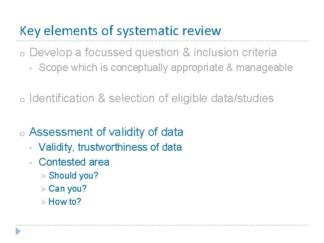This screenshot has height=243, width=324.
Task: Click the circle bullet beside Identification & selection
Action: (x=22, y=100)
